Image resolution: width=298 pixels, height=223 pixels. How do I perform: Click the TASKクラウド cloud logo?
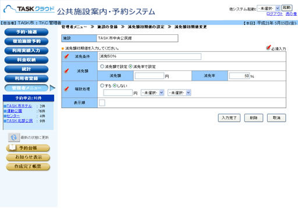(29, 9)
